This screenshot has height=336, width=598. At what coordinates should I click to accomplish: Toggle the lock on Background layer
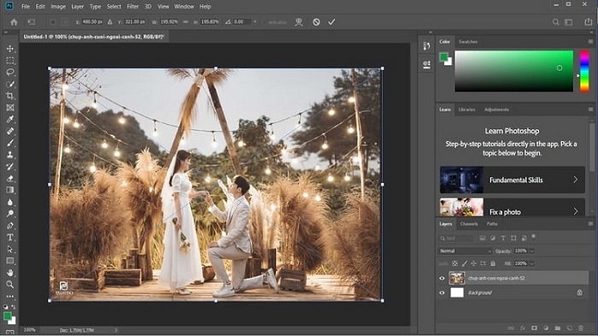click(580, 292)
